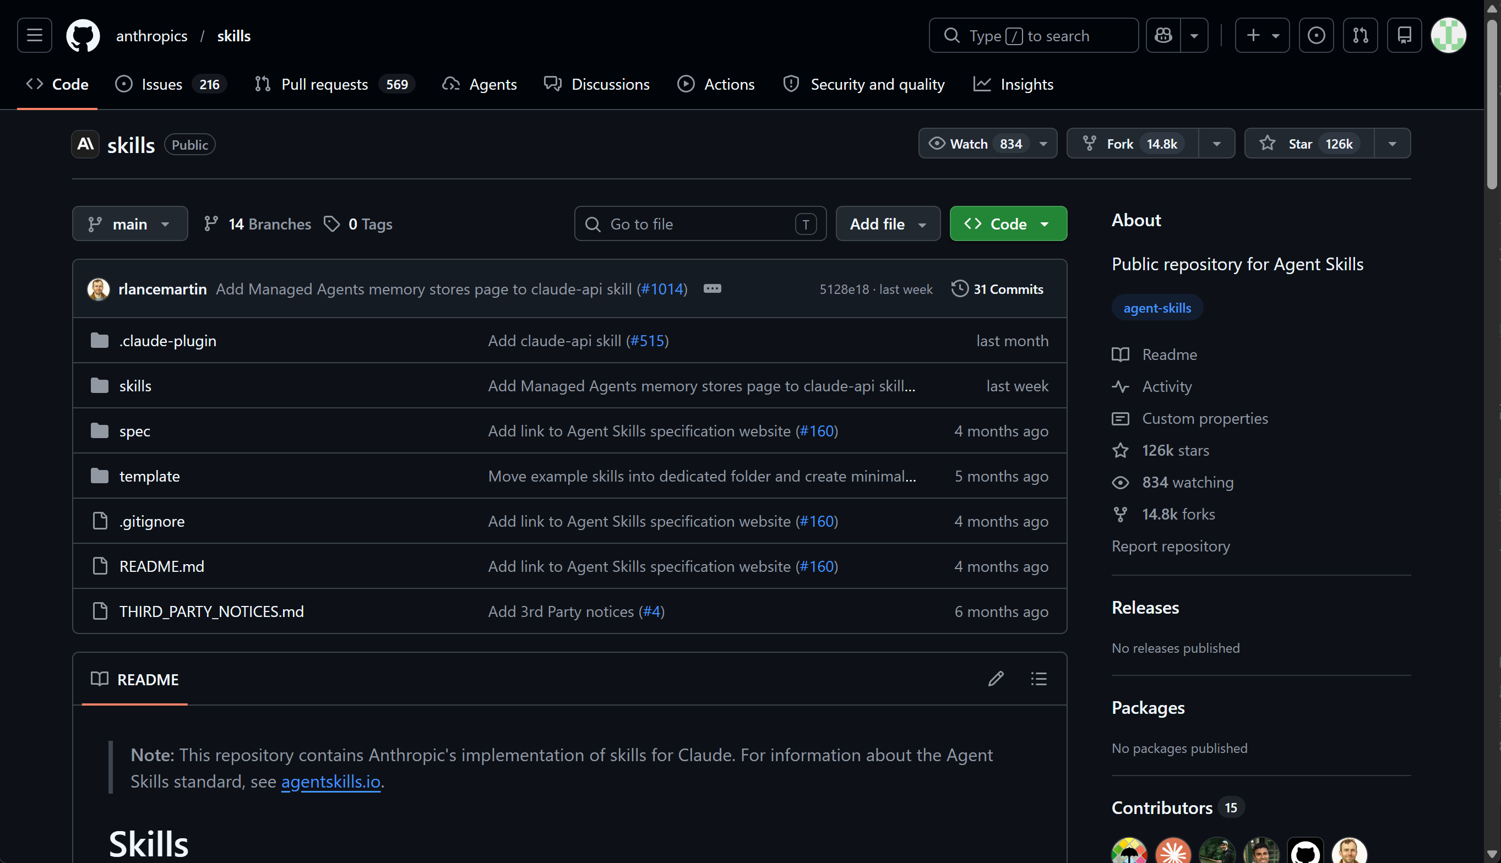This screenshot has height=863, width=1501.
Task: Open the Actions tab
Action: click(716, 84)
